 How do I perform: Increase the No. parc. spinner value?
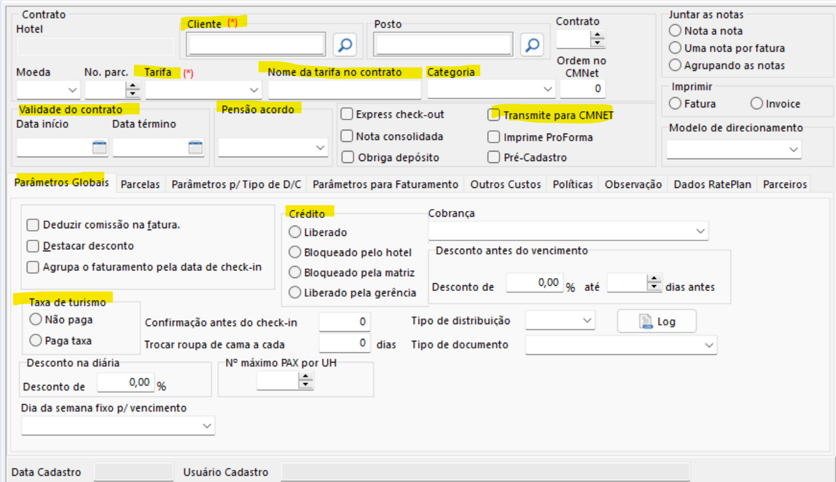[x=133, y=85]
